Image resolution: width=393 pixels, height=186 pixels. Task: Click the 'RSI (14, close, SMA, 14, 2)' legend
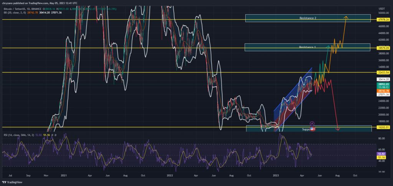pos(19,135)
